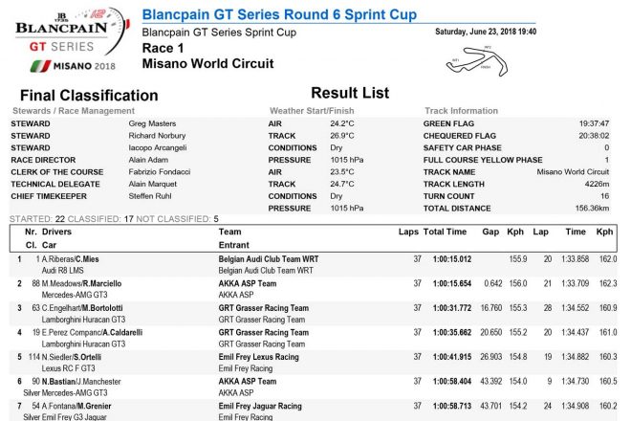Screen dimensions: 631x421
Task: Click the Result List heading
Action: 350,93
